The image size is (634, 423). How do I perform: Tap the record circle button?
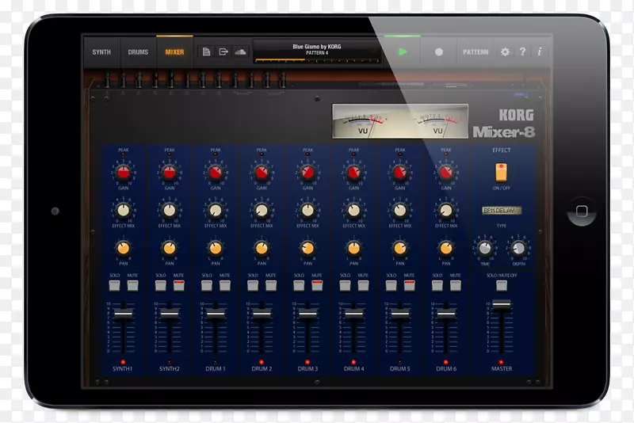click(439, 51)
